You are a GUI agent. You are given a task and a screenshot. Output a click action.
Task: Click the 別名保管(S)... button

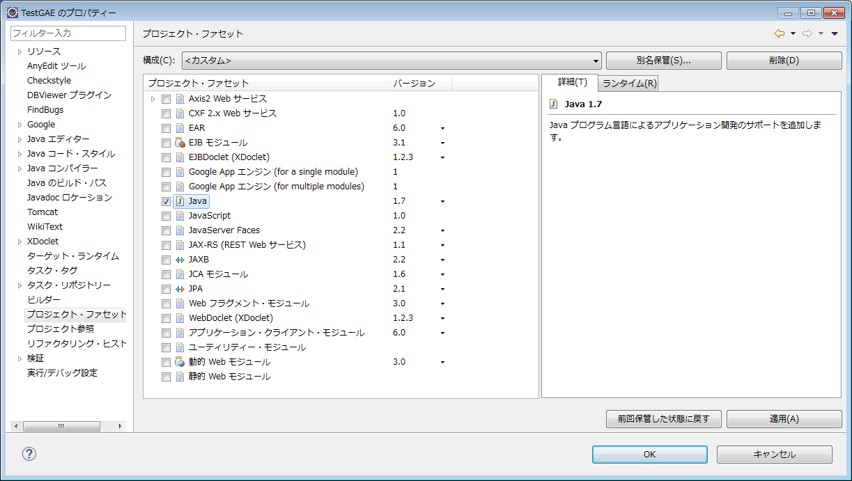pyautogui.click(x=664, y=61)
